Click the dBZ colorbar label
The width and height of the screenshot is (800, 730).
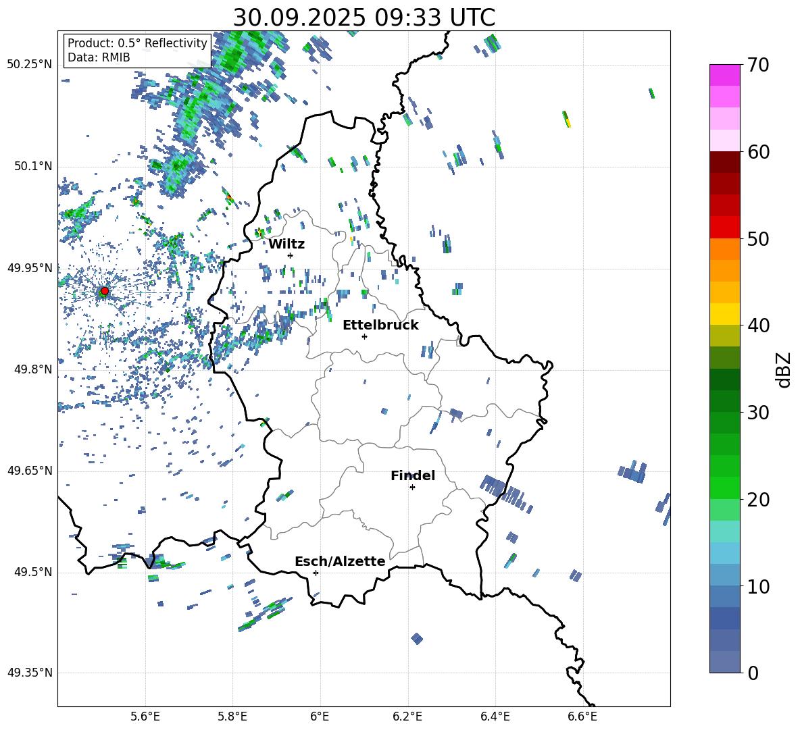pyautogui.click(x=784, y=369)
